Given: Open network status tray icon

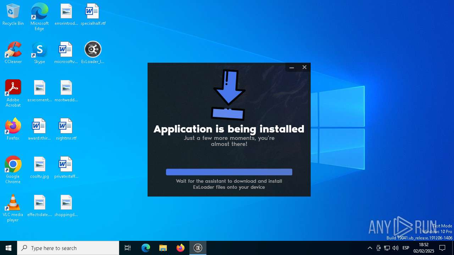Looking at the screenshot, I should [x=387, y=248].
